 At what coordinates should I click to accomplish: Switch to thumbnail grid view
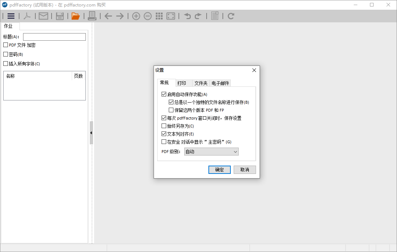tap(159, 16)
